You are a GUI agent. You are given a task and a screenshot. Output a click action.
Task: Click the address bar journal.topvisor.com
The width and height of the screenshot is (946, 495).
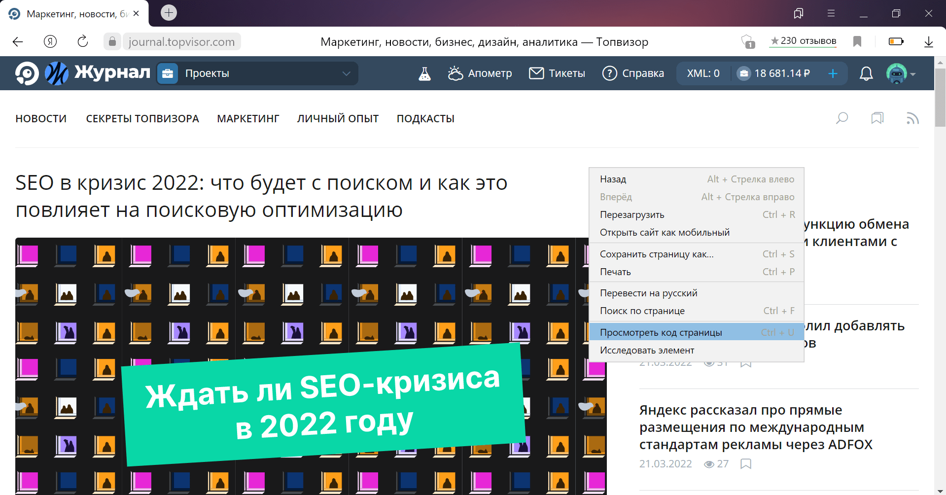pos(181,42)
